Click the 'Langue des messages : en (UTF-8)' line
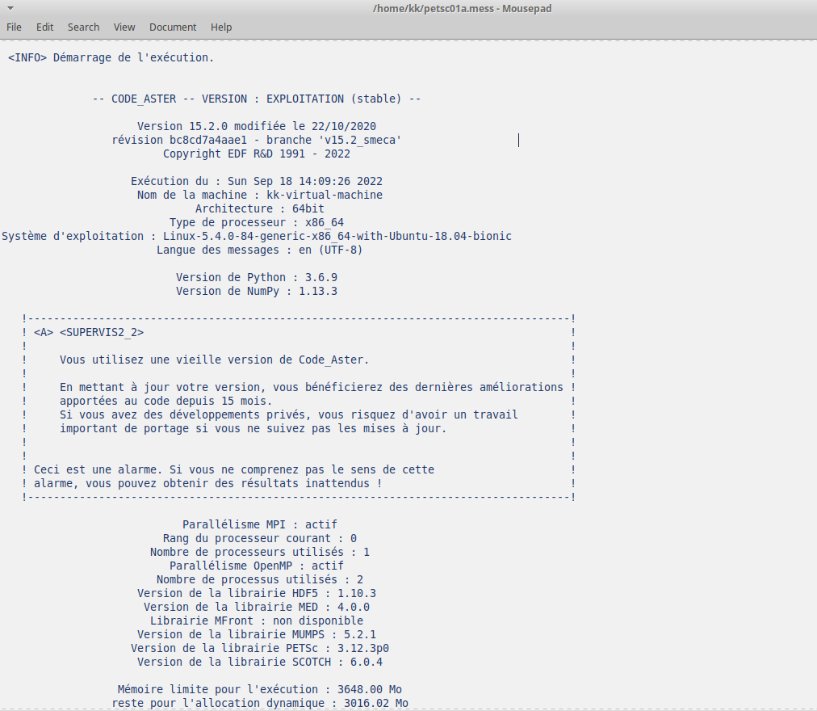The image size is (817, 711). [260, 250]
